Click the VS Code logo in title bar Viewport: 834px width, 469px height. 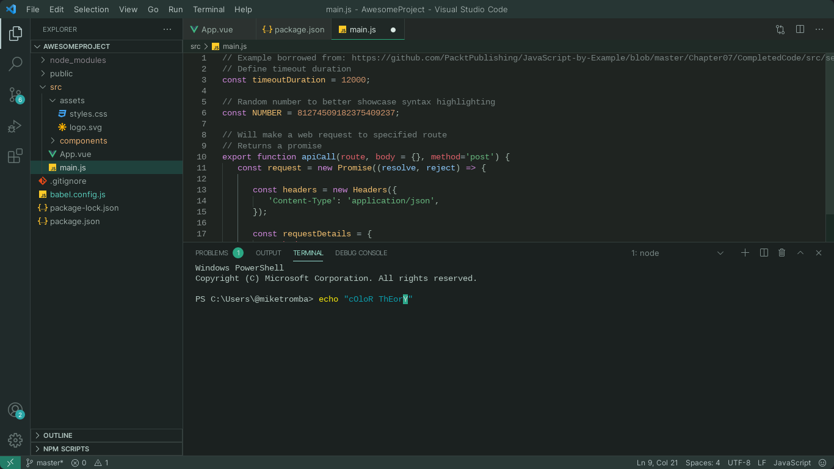click(10, 9)
